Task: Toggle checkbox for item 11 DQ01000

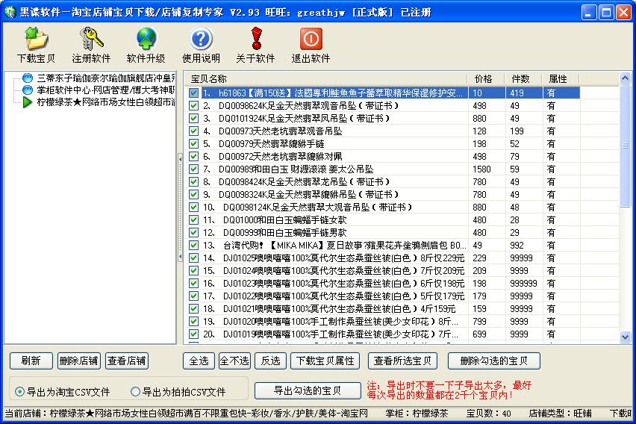Action: tap(193, 220)
